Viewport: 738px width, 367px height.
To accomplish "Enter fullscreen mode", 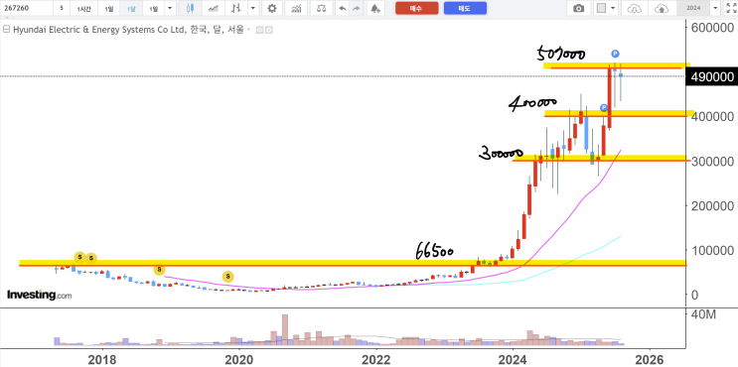I will click(730, 8).
